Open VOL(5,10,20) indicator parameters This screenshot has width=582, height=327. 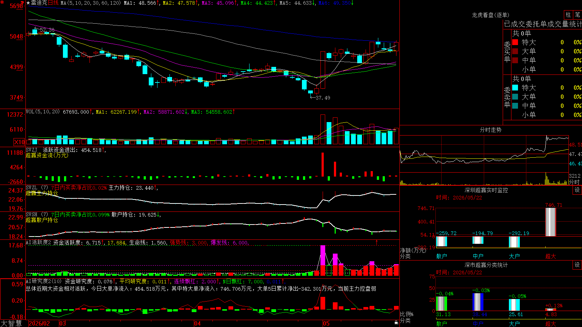43,112
